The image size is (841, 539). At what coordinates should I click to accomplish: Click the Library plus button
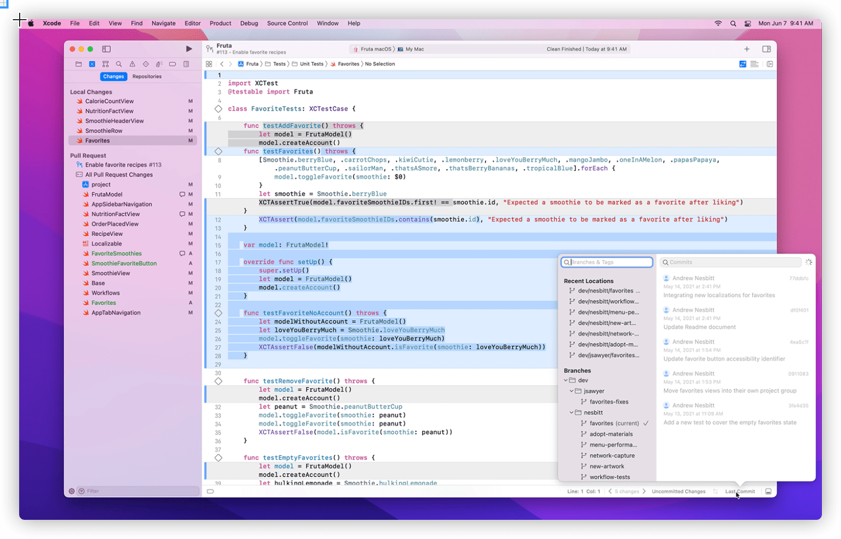coord(747,49)
